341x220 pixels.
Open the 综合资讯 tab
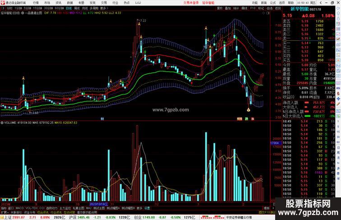[x=43, y=212]
